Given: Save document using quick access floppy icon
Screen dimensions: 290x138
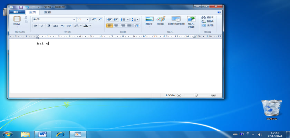Looking at the screenshot, I should 21,7.
